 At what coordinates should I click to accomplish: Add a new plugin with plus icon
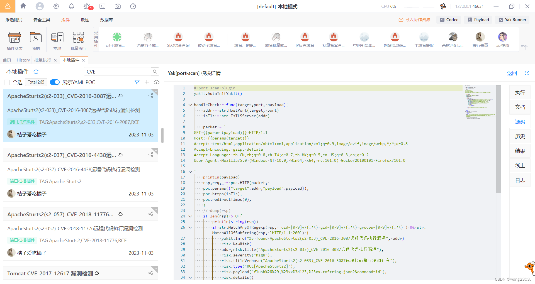tap(147, 82)
